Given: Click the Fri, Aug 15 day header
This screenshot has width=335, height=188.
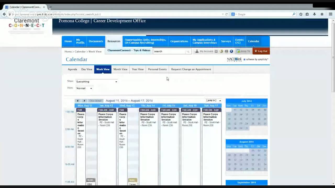Looking at the screenshot, I should pos(169,106).
